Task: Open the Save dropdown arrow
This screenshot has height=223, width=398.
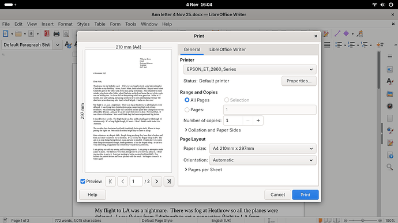Action: pyautogui.click(x=37, y=34)
